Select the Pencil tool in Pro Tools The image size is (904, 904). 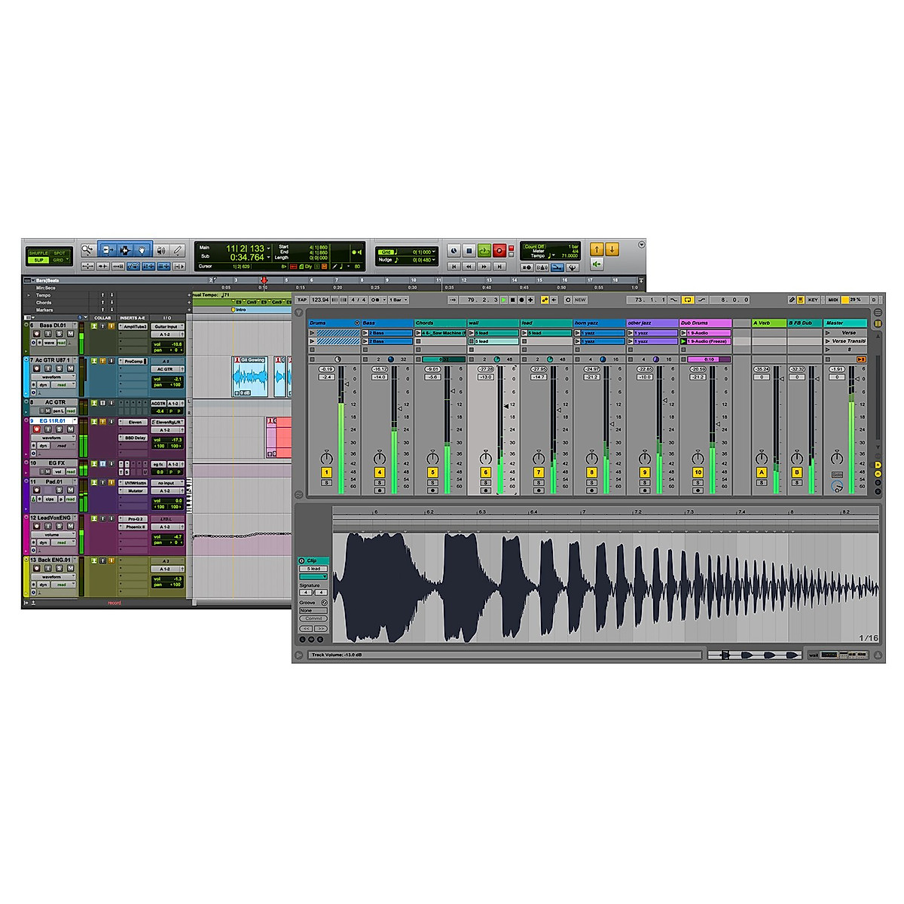(x=179, y=250)
